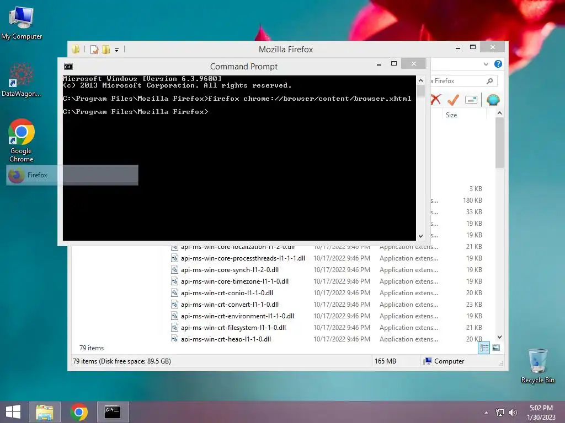
Task: Select api-ms-win-core-synch-l1-2-0.dll file
Action: coord(230,270)
